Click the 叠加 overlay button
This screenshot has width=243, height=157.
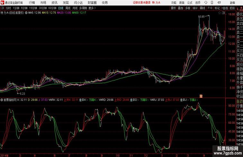click(180, 8)
